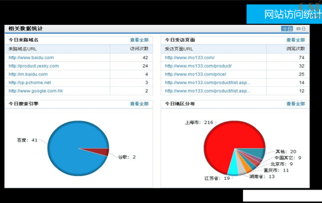Open 查看全部 for 今日地区分布
Image resolution: width=322 pixels, height=203 pixels.
[x=295, y=104]
